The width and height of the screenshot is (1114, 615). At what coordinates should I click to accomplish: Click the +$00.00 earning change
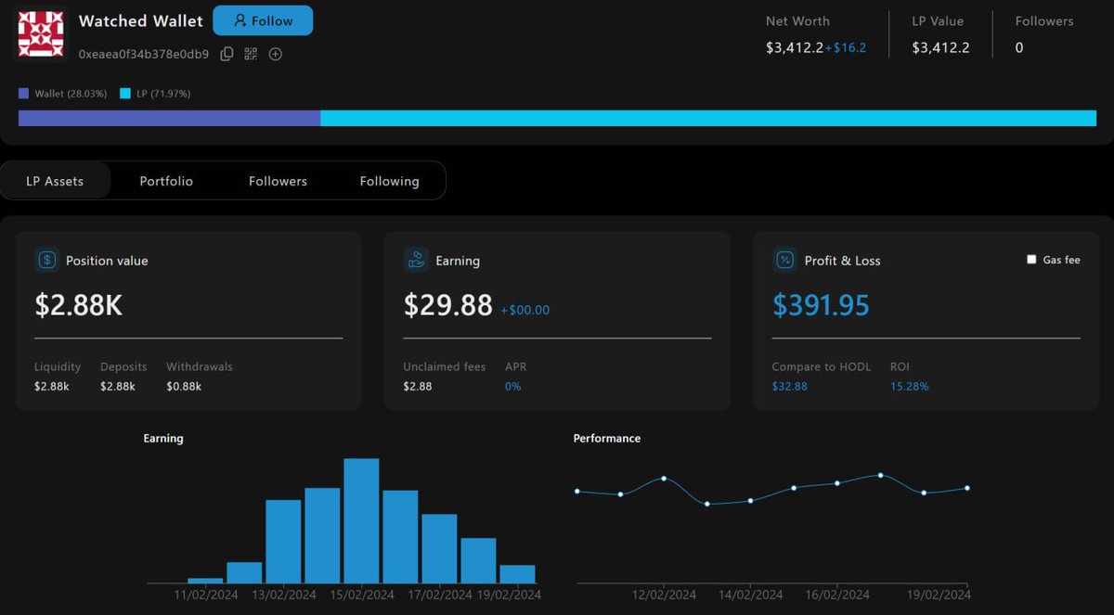[525, 310]
